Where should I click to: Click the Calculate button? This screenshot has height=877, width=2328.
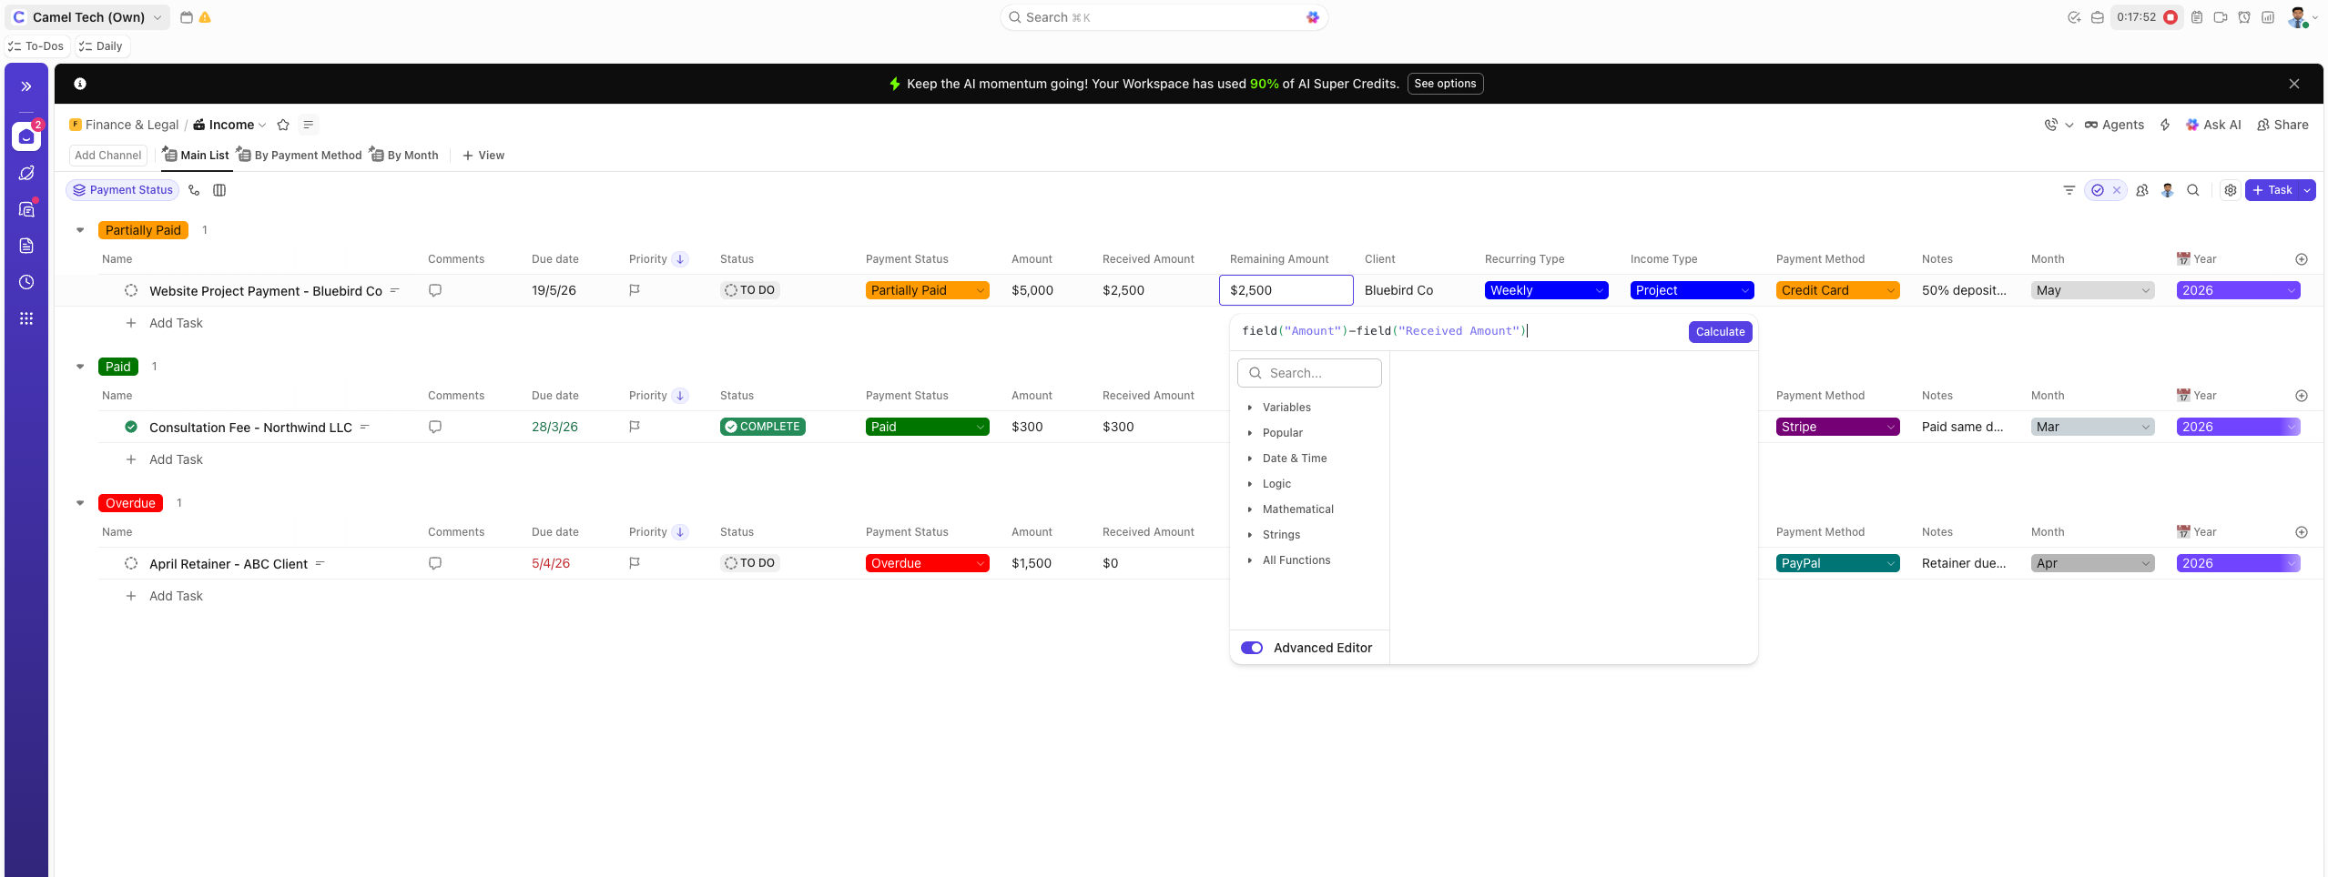tap(1719, 332)
